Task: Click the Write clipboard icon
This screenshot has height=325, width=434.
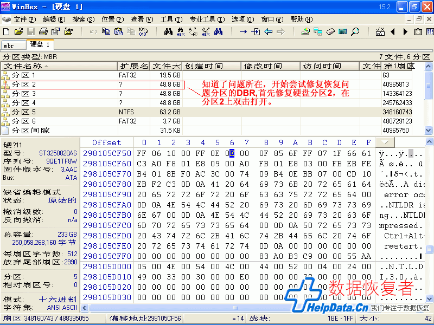Action: click(x=131, y=31)
